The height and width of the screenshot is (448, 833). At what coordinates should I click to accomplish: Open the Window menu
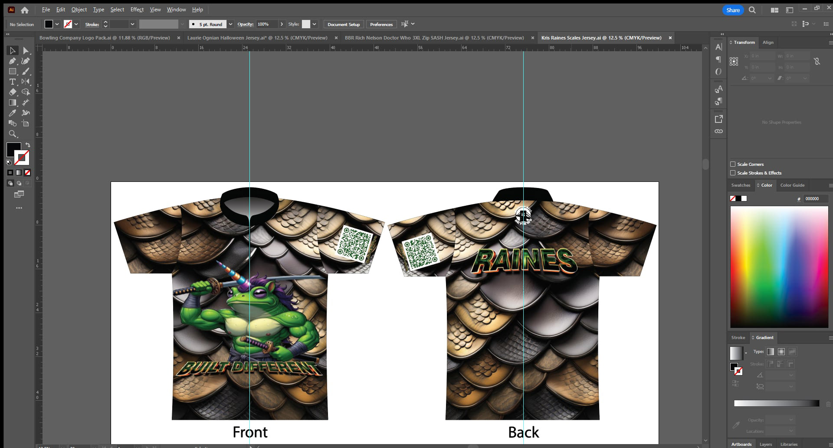pos(176,10)
